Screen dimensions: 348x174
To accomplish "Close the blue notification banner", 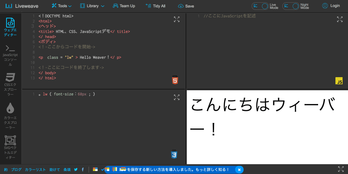I will point(239,170).
